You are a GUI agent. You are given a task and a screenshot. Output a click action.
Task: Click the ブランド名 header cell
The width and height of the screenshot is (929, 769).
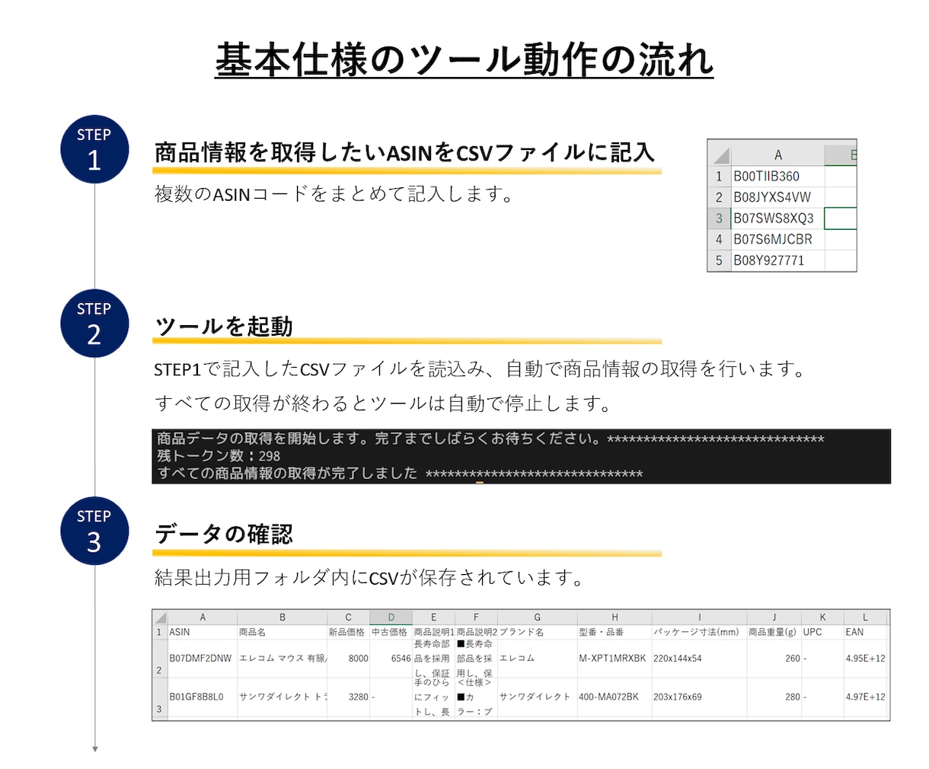(x=537, y=632)
